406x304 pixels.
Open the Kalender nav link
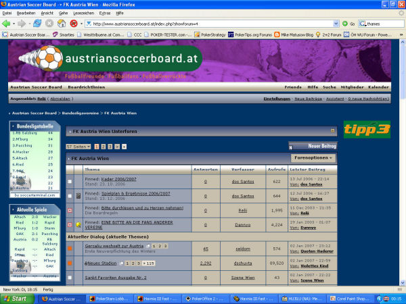click(378, 87)
